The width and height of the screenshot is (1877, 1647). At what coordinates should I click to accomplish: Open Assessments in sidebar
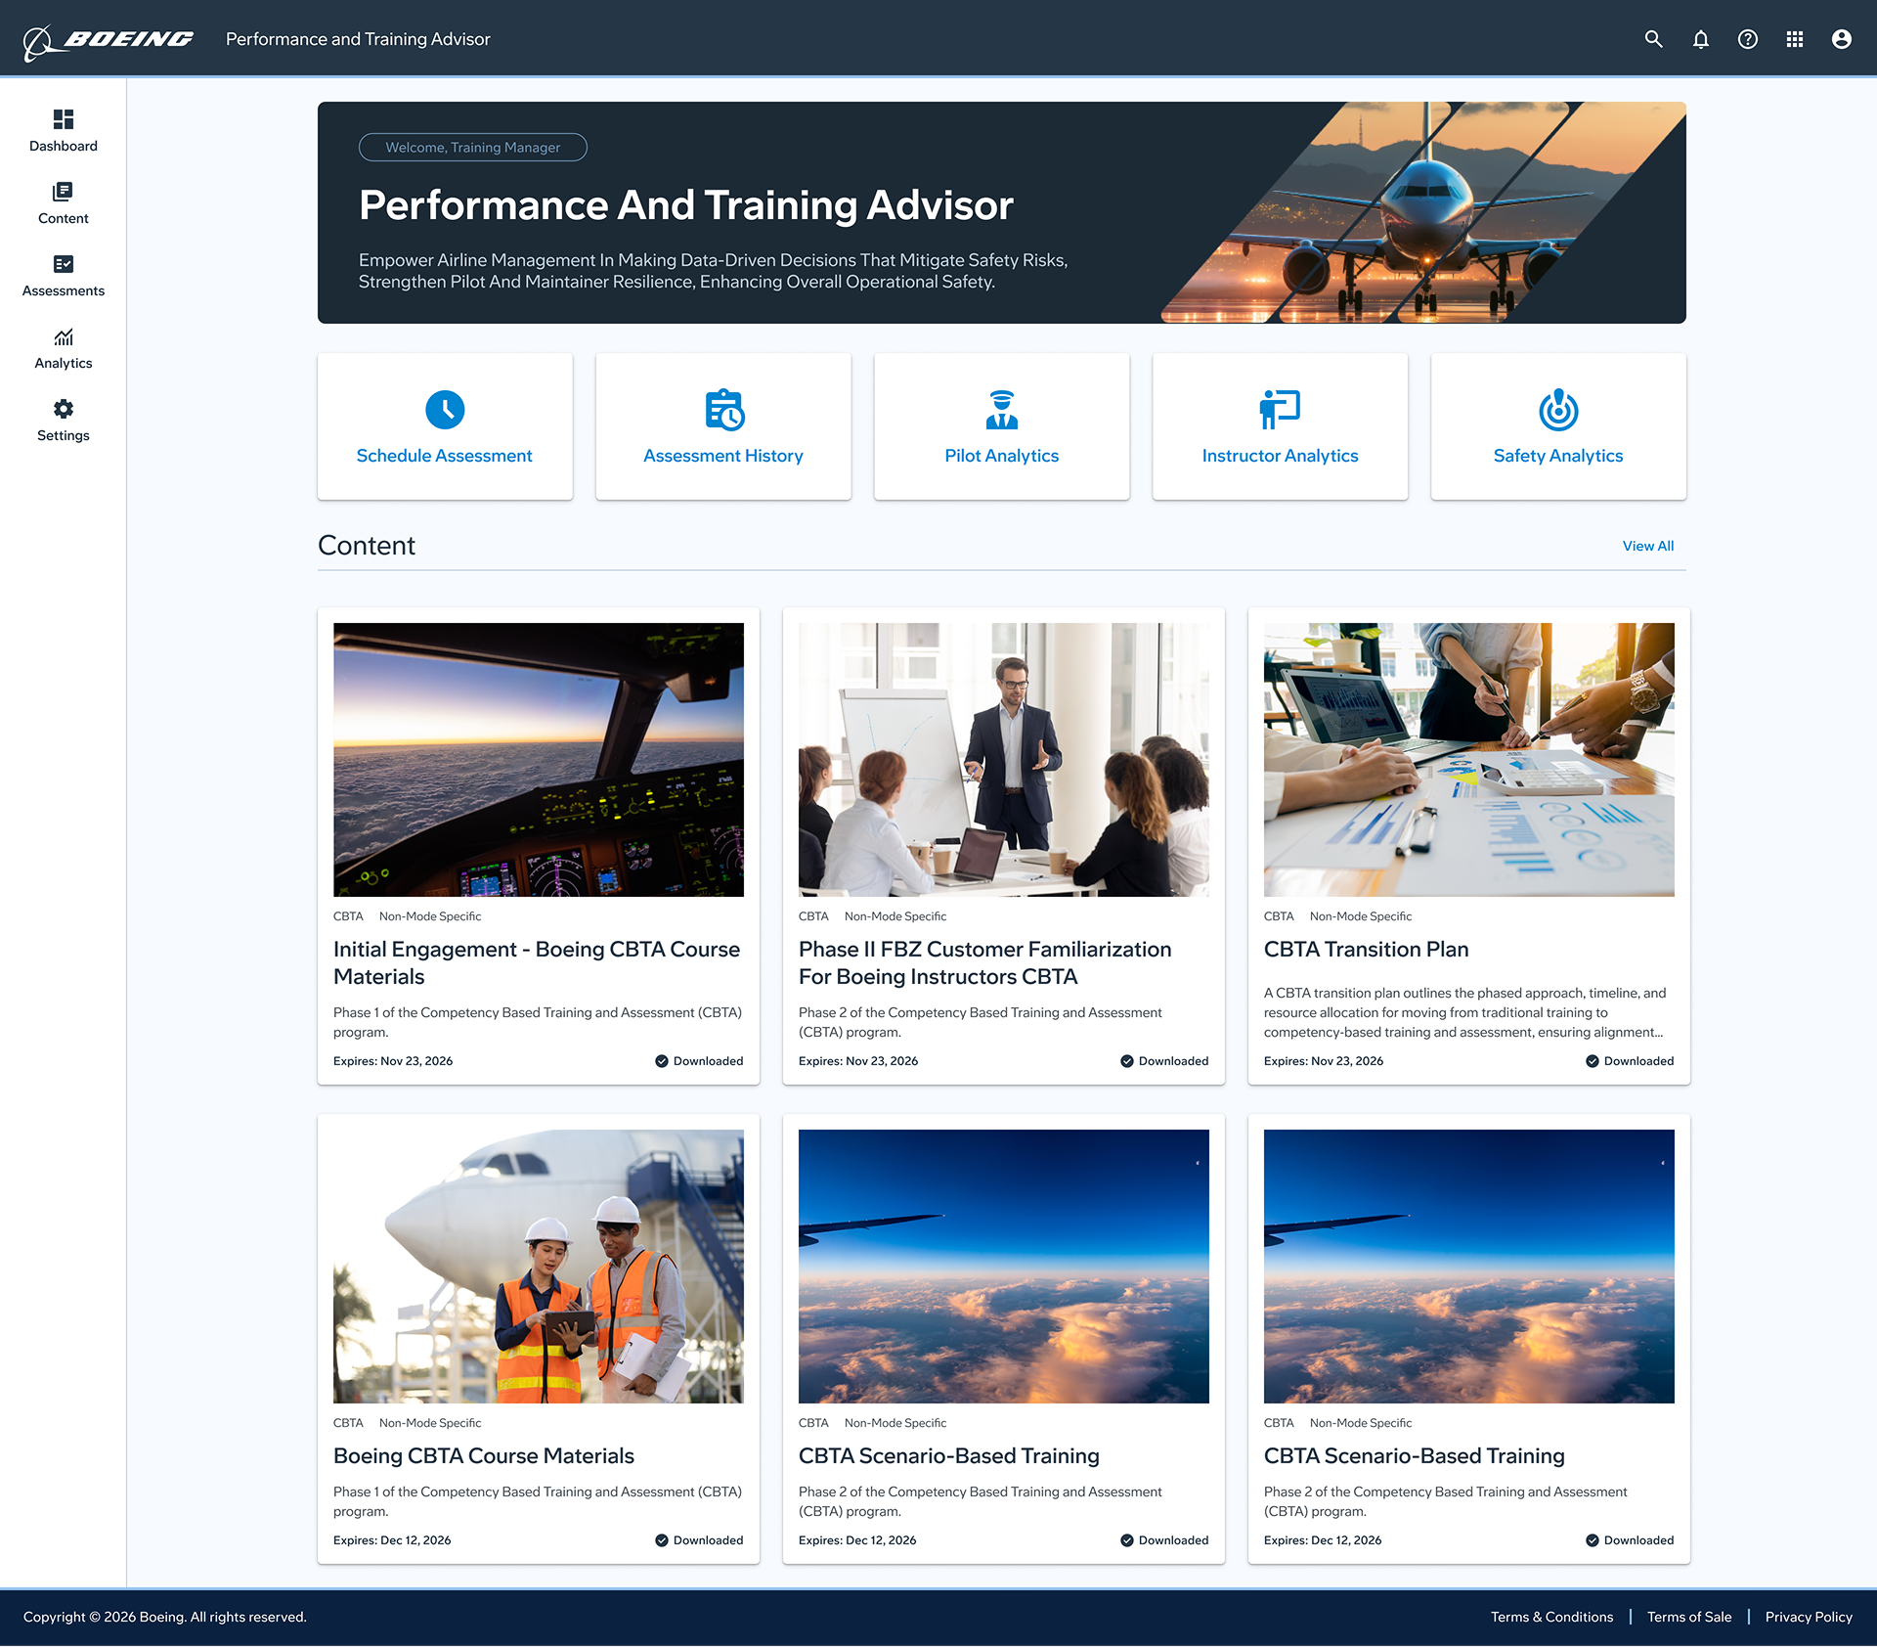point(64,276)
